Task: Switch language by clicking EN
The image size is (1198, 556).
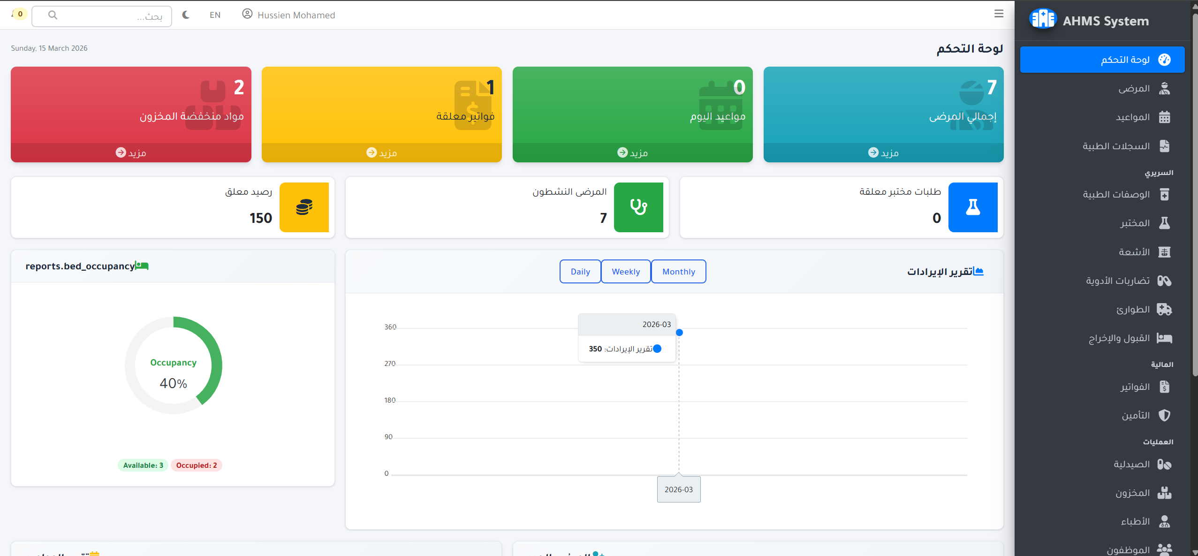Action: (x=215, y=15)
